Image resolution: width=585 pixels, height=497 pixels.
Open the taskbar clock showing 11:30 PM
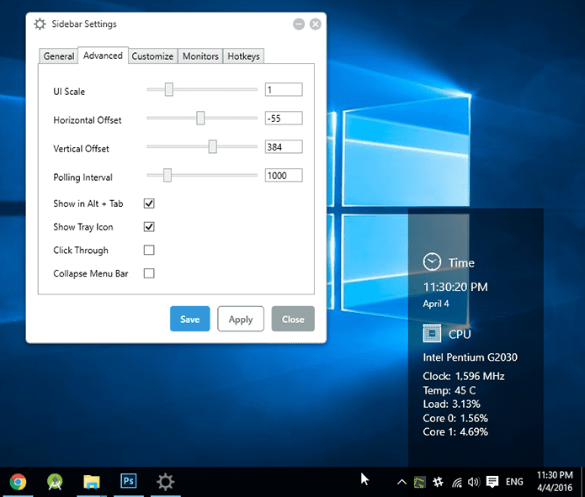(x=555, y=481)
